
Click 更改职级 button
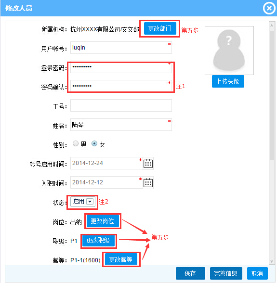pyautogui.click(x=98, y=241)
